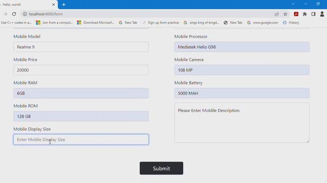Click the 'Mobile Display Size' label
327x183 pixels.
coord(32,129)
